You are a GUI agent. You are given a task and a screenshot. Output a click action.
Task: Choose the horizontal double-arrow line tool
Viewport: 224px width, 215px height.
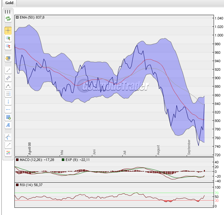point(8,109)
